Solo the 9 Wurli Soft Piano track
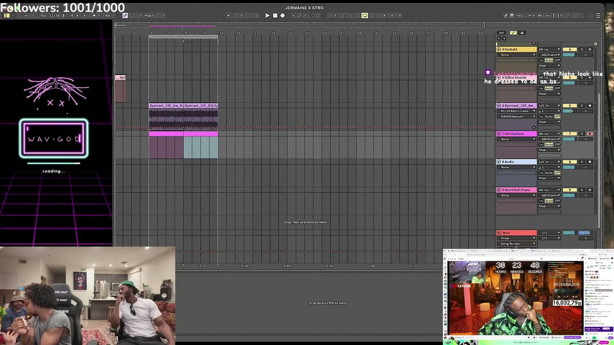 (x=582, y=190)
